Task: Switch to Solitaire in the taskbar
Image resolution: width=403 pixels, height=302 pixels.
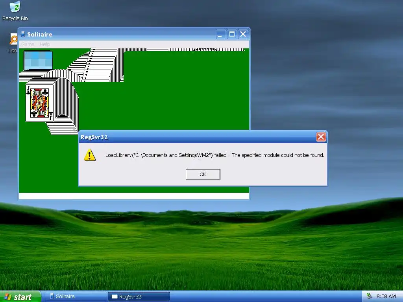Action: (76, 296)
